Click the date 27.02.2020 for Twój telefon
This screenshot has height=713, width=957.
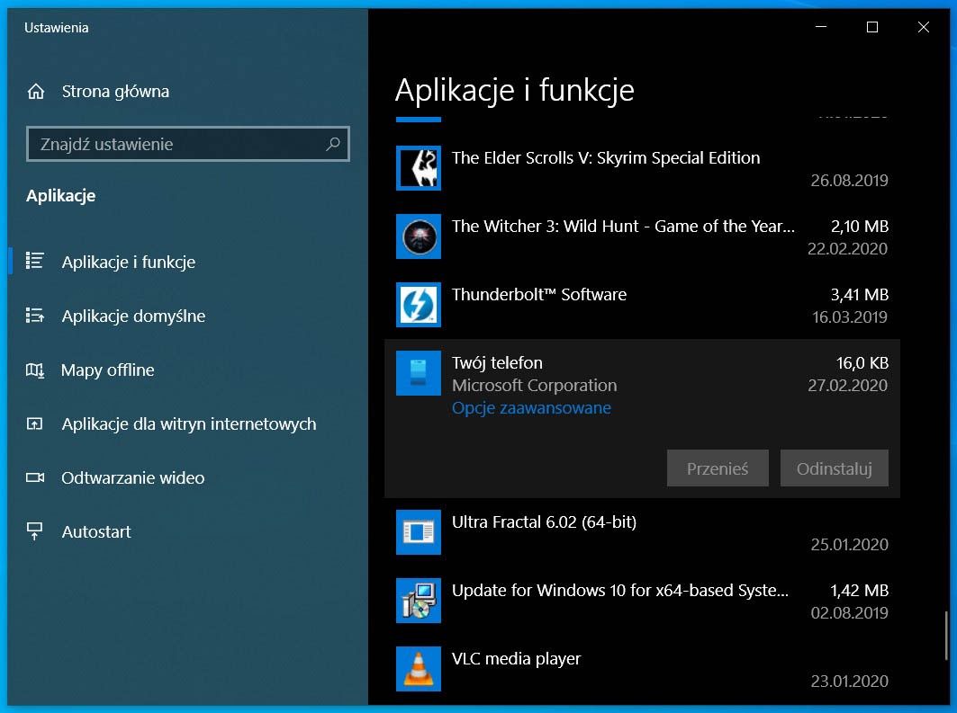pos(848,385)
